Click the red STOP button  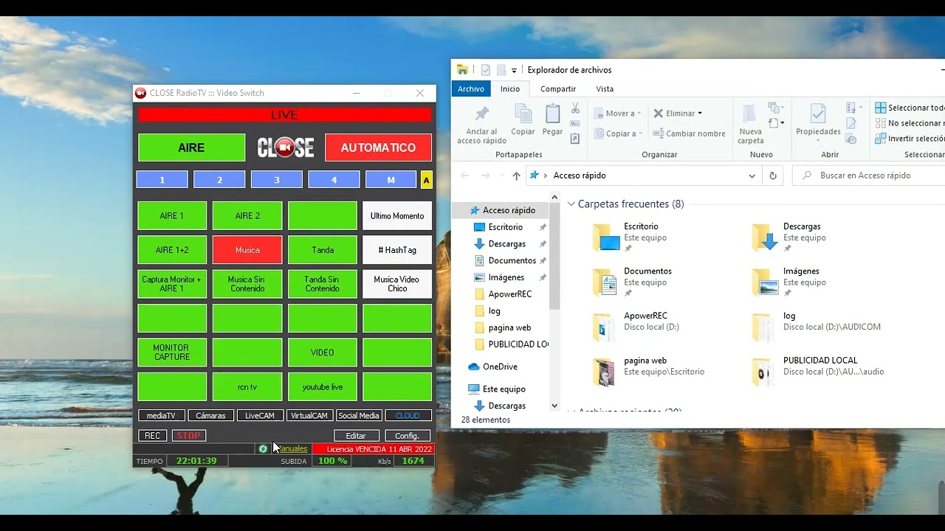click(188, 436)
